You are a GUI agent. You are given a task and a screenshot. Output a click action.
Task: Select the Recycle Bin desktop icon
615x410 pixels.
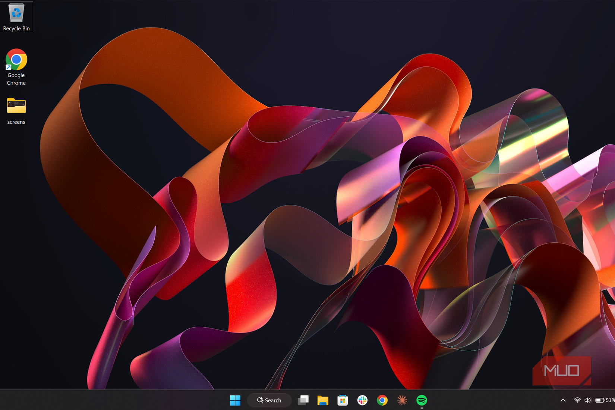pos(16,17)
